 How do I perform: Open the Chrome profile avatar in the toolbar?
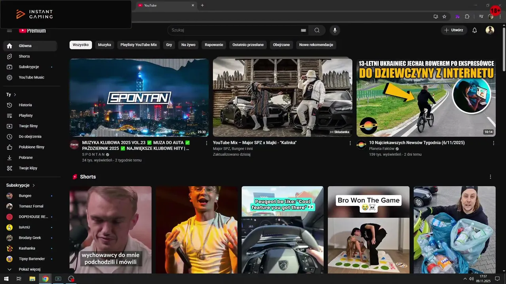(491, 17)
